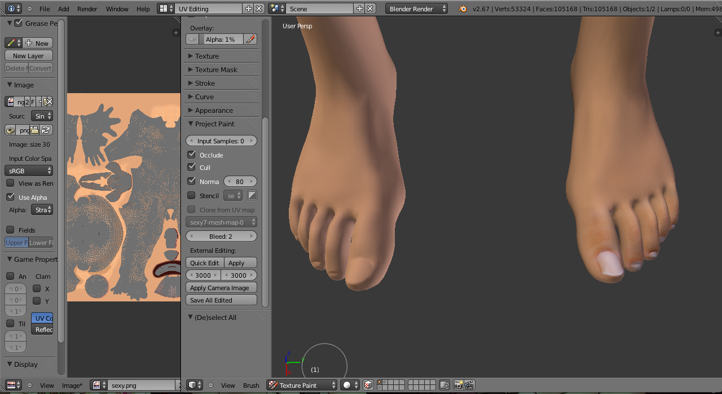
Task: Reload the image file icon
Action: click(x=46, y=130)
